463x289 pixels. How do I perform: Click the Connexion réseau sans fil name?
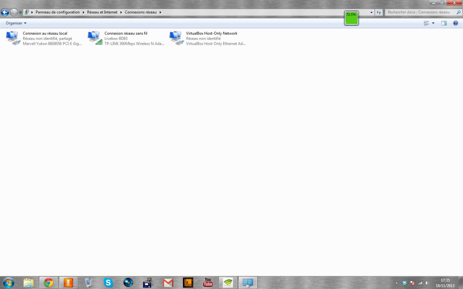126,33
